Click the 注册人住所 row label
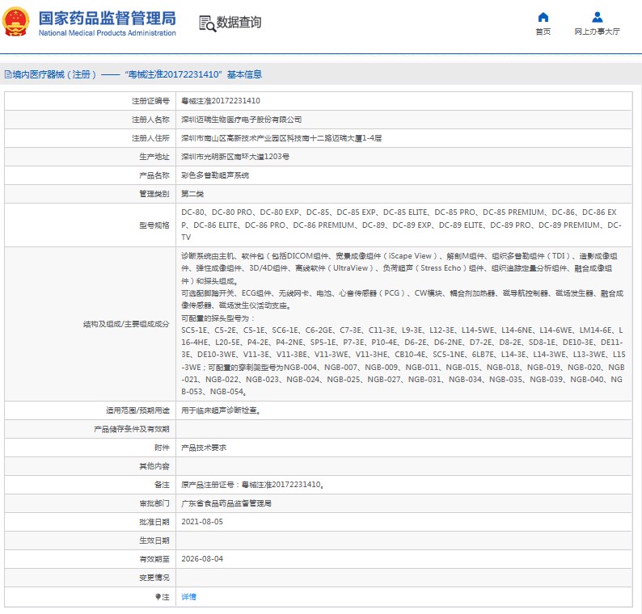This screenshot has height=614, width=642. (150, 138)
